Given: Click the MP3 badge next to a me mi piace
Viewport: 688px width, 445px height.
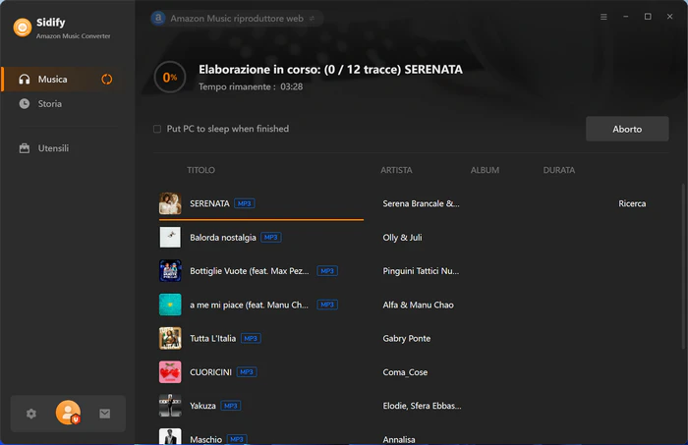Looking at the screenshot, I should tap(327, 305).
